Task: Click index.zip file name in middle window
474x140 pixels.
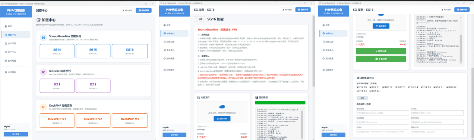Action: coord(200,130)
